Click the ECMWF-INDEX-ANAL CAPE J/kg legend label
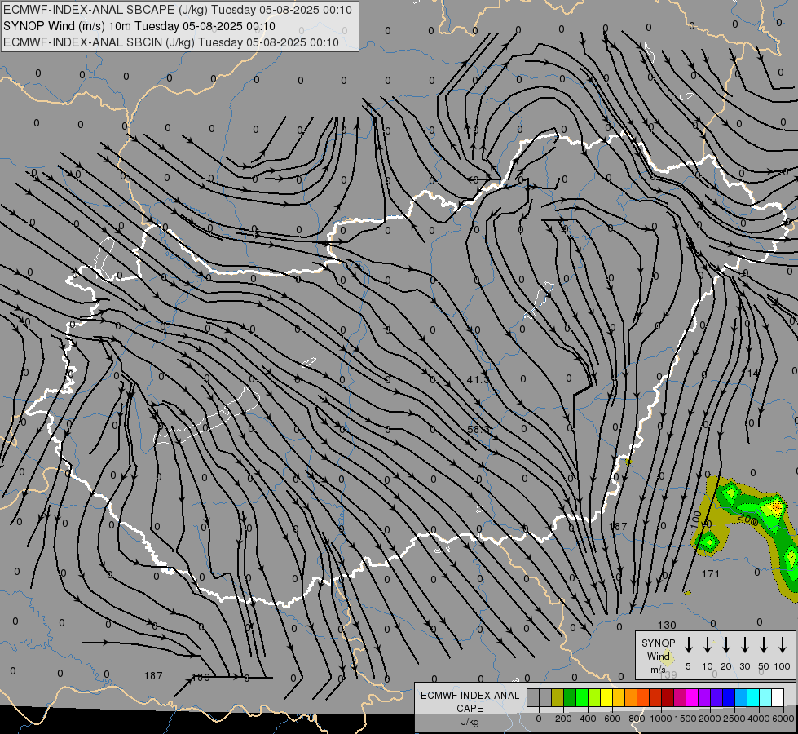The width and height of the screenshot is (798, 734). click(x=470, y=709)
